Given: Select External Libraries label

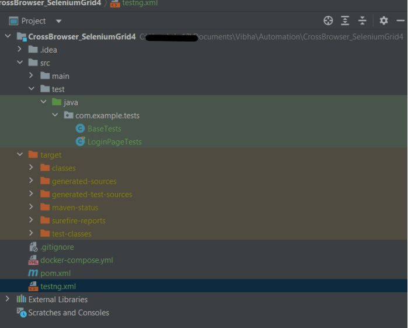Looking at the screenshot, I should pyautogui.click(x=58, y=299).
